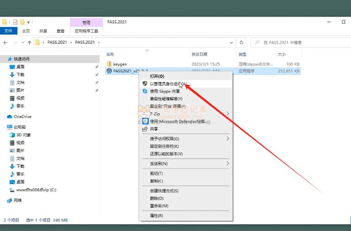Choose 重命名(M) from context menu
Screen dimensions: 351x231
tap(186, 206)
